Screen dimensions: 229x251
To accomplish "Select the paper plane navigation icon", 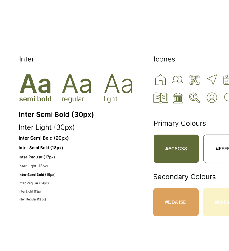I will 212,79.
